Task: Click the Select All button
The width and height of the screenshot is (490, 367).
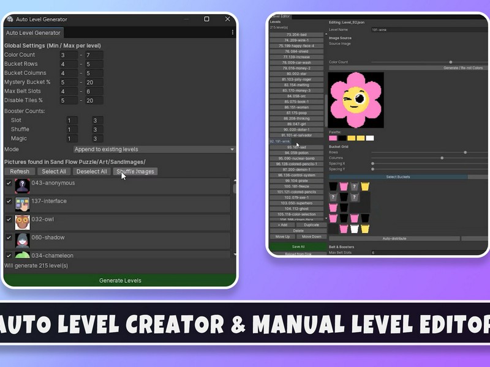Action: (54, 172)
